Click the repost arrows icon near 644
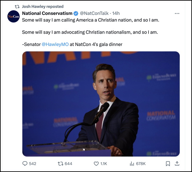The width and height of the screenshot is (192, 172). 60,163
